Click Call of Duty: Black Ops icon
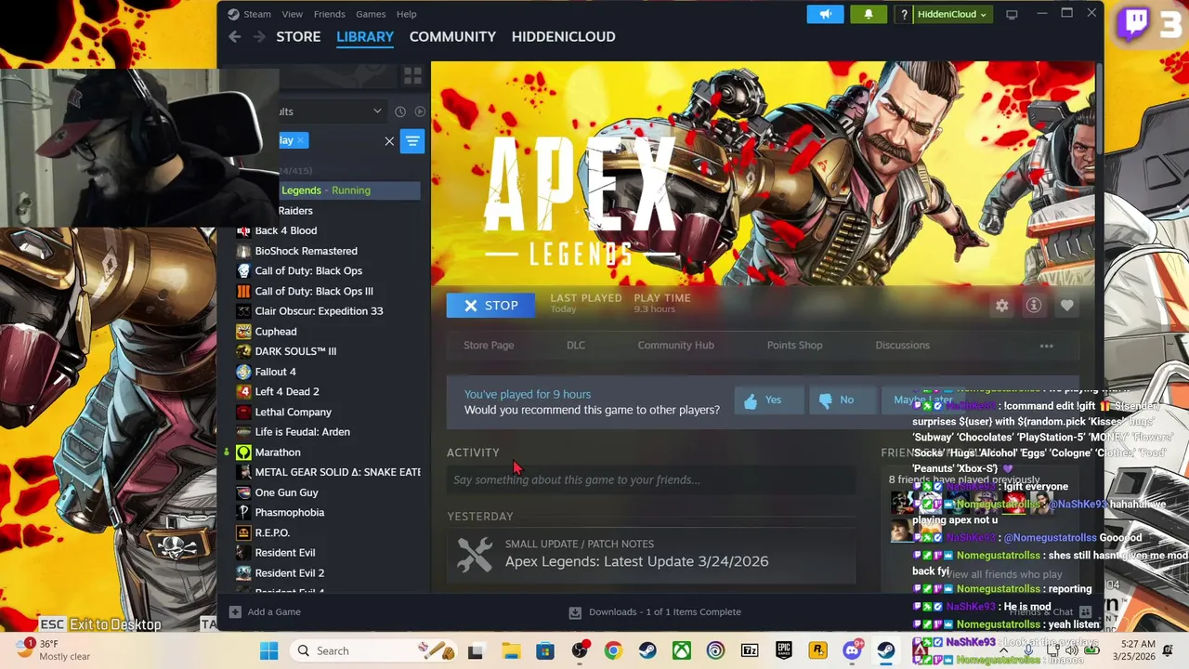The width and height of the screenshot is (1189, 669). tap(243, 270)
